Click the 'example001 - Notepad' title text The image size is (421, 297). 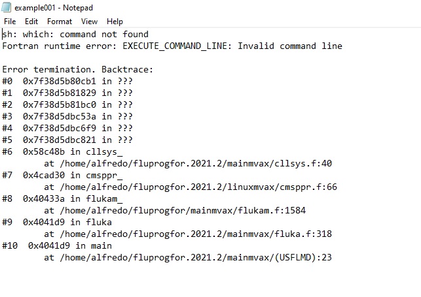point(54,8)
